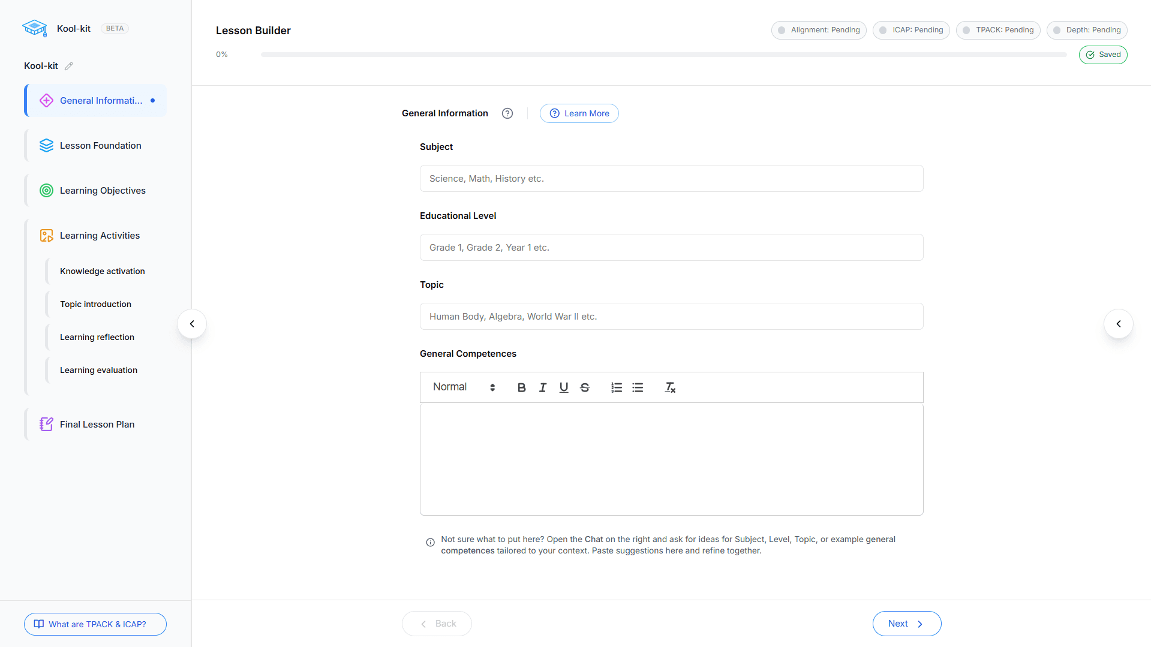The width and height of the screenshot is (1151, 647).
Task: Click the lesson progress bar
Action: pos(663,55)
